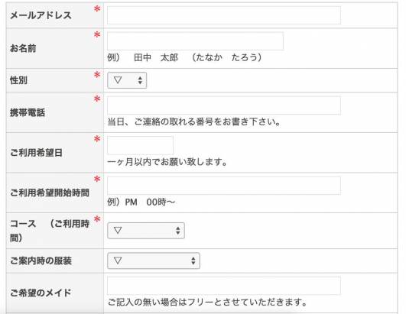Click the ご希望のメイド input field

pyautogui.click(x=224, y=286)
